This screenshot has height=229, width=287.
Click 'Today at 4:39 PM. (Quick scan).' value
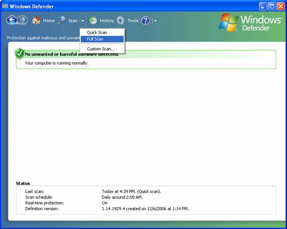coord(132,192)
